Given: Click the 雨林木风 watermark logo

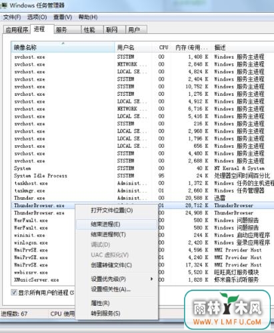Looking at the screenshot, I should click(227, 310).
